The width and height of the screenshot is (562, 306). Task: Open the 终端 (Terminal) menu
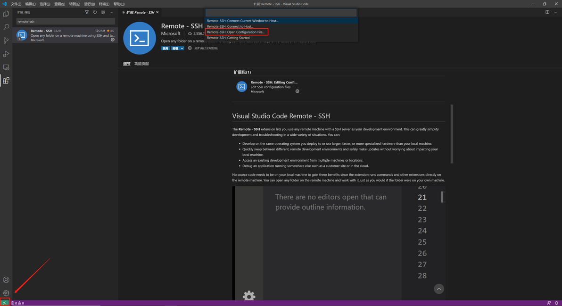[104, 4]
